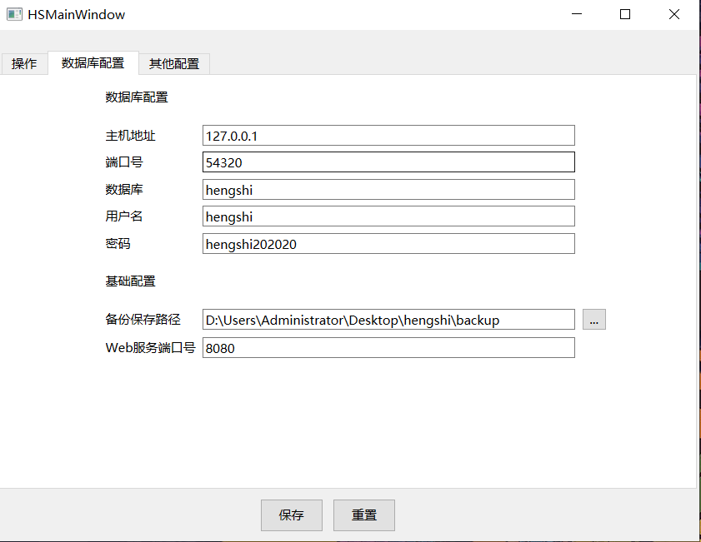Screen dimensions: 701x542
Task: Click the Web服务端口号 label
Action: pyautogui.click(x=150, y=347)
